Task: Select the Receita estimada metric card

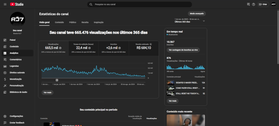Action: point(144,48)
